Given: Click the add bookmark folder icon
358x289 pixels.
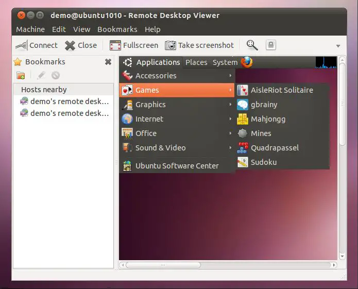Looking at the screenshot, I should 21,75.
